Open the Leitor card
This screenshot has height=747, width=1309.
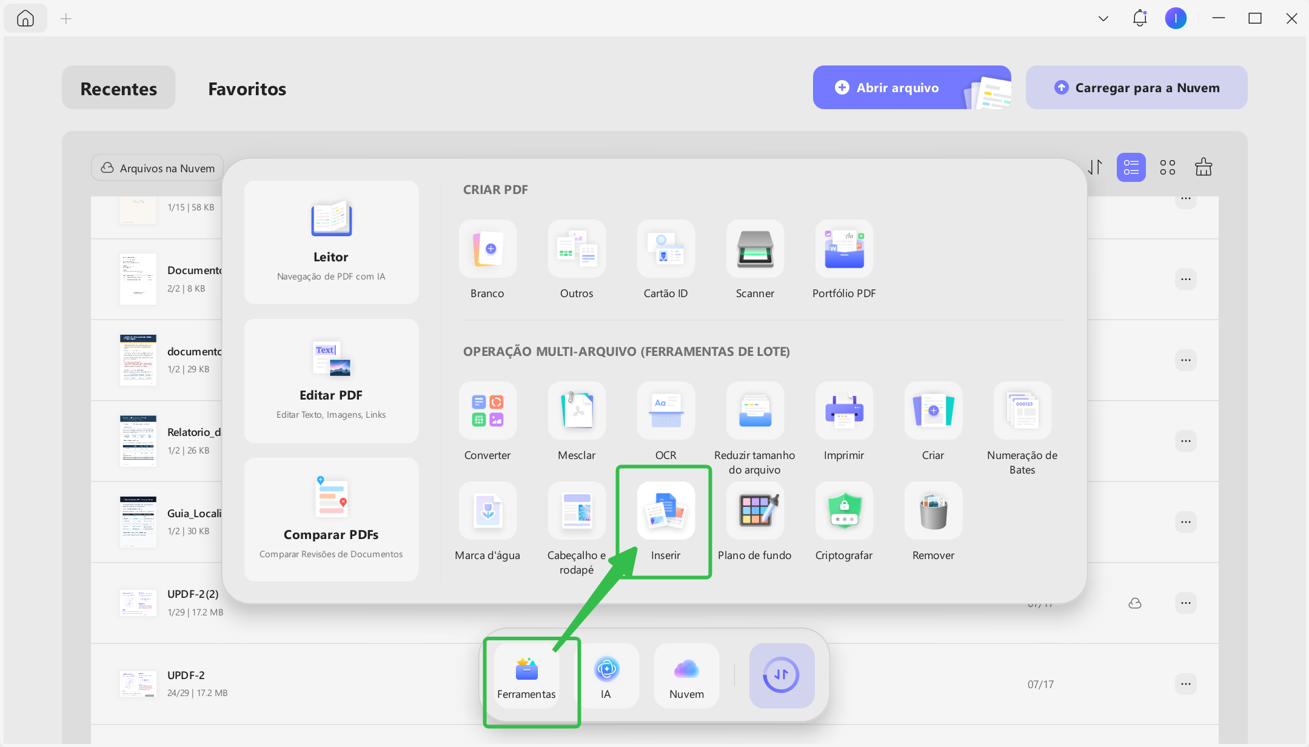point(331,242)
